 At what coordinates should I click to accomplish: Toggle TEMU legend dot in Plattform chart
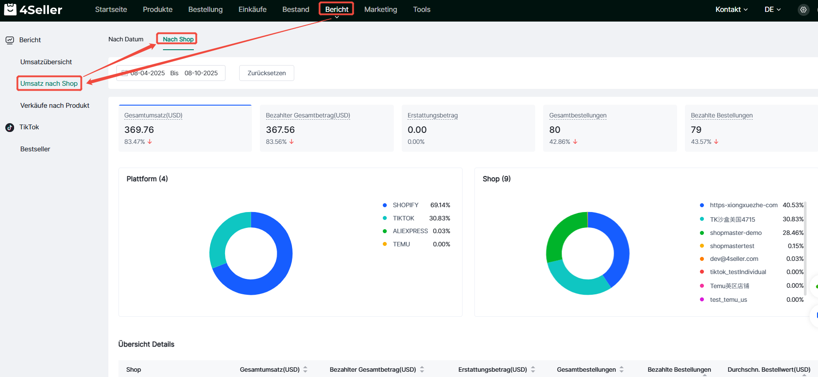pyautogui.click(x=385, y=244)
